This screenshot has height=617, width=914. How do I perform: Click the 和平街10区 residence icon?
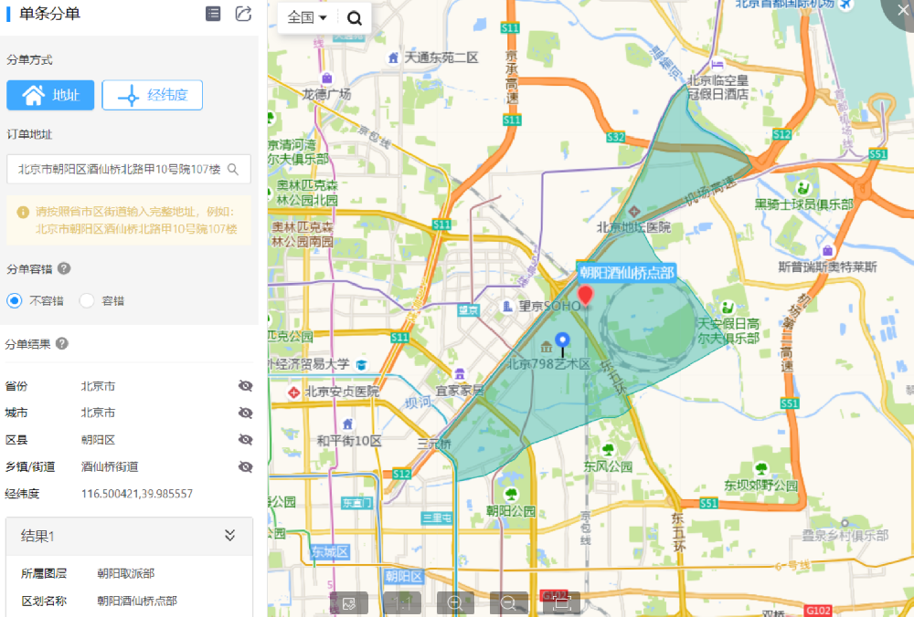[x=348, y=424]
